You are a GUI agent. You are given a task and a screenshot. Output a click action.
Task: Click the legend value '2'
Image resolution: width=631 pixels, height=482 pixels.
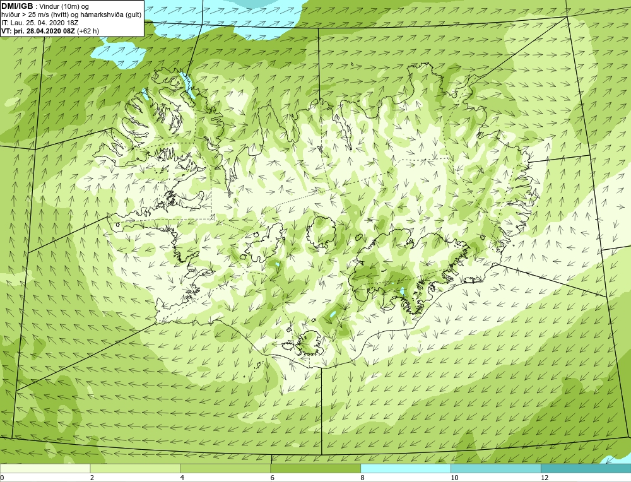(x=92, y=478)
